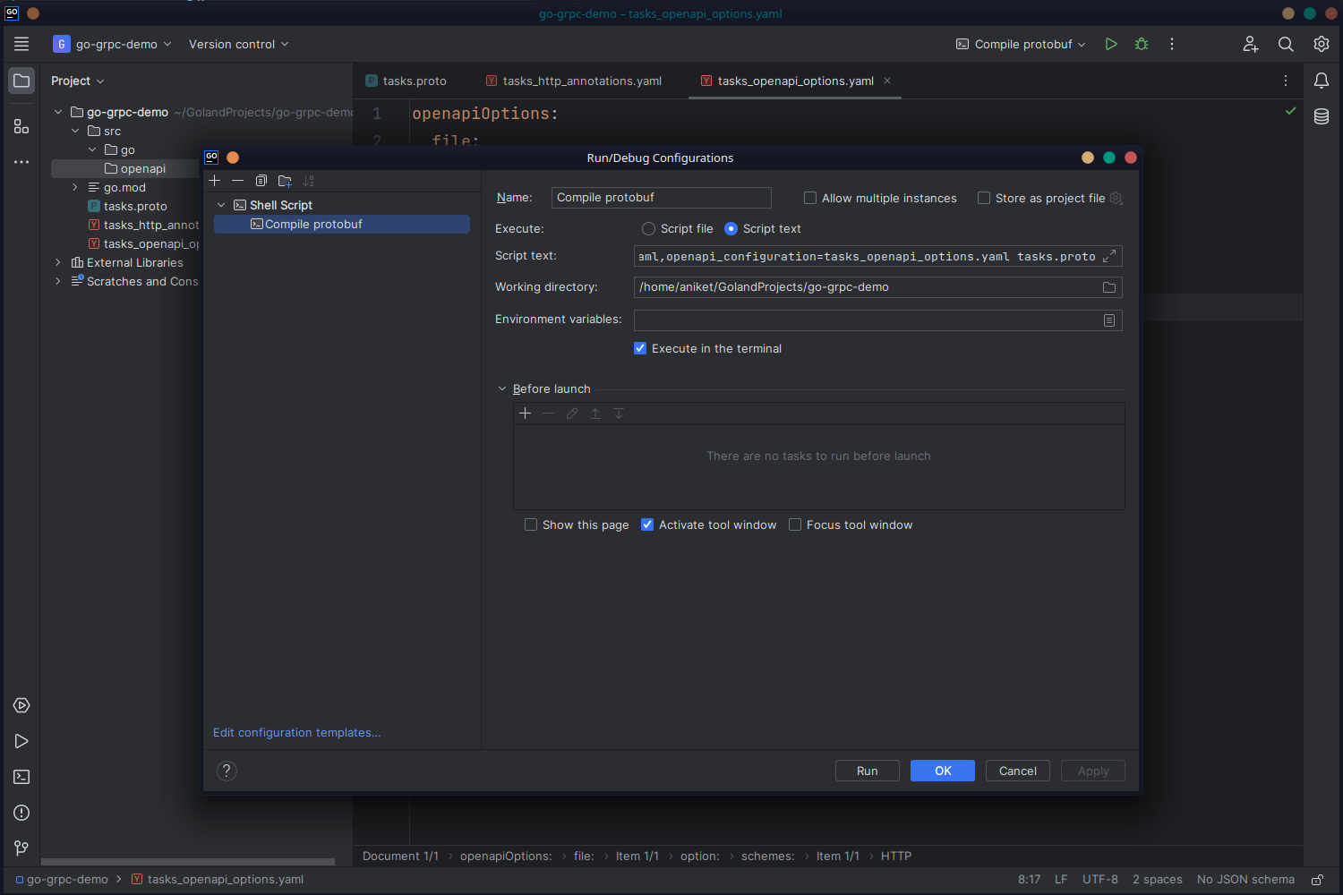Collapse the Before launch section

(502, 388)
